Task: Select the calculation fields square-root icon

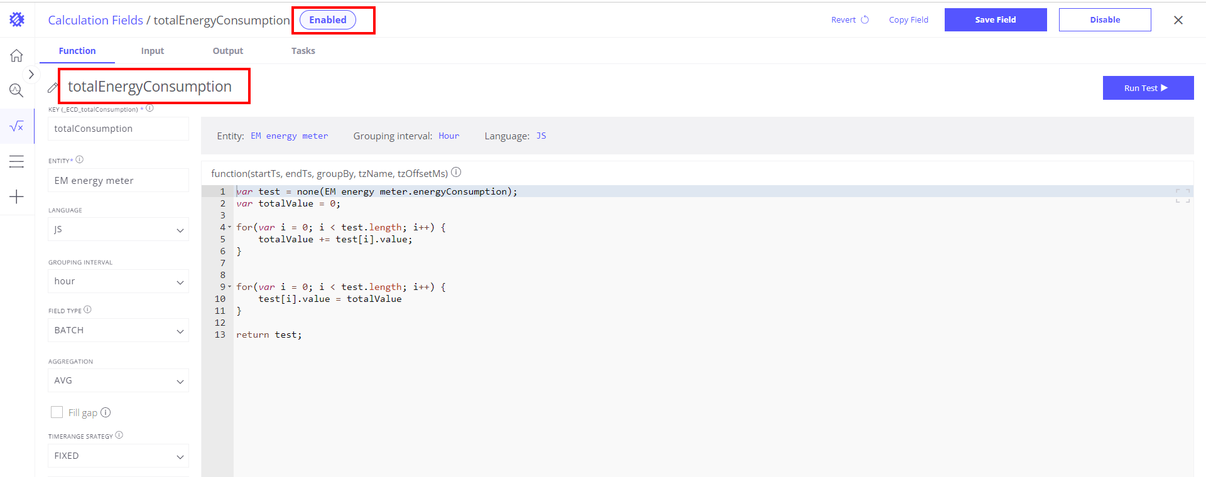Action: (16, 127)
